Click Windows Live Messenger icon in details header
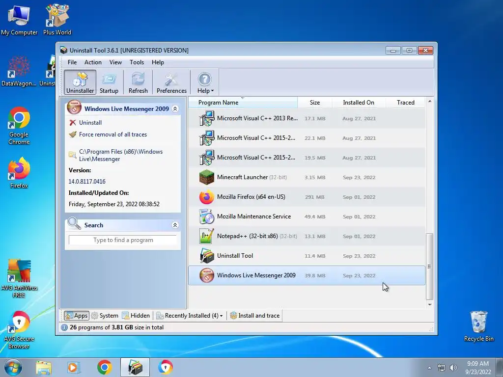Viewport: 503px width, 377px height. point(74,107)
